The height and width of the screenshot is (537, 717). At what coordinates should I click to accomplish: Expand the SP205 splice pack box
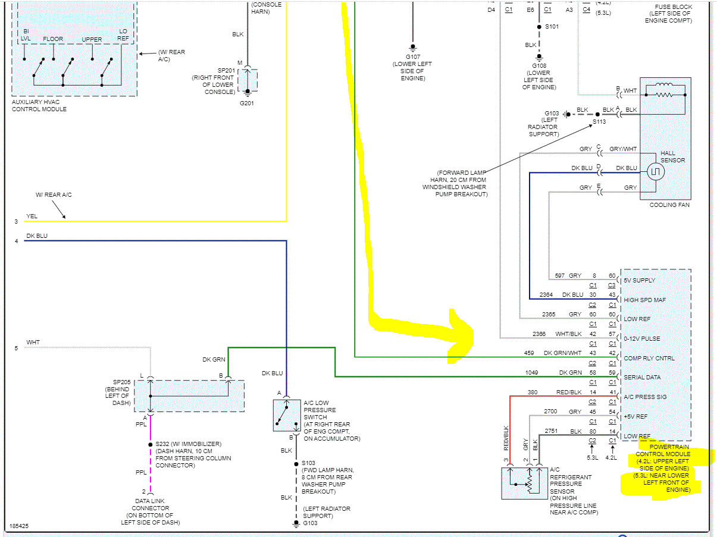189,394
